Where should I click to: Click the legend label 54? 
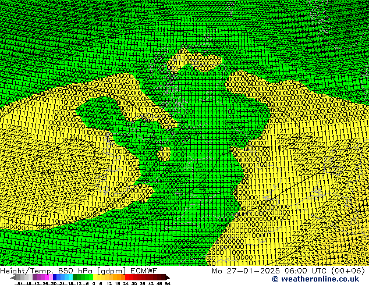pos(167,284)
